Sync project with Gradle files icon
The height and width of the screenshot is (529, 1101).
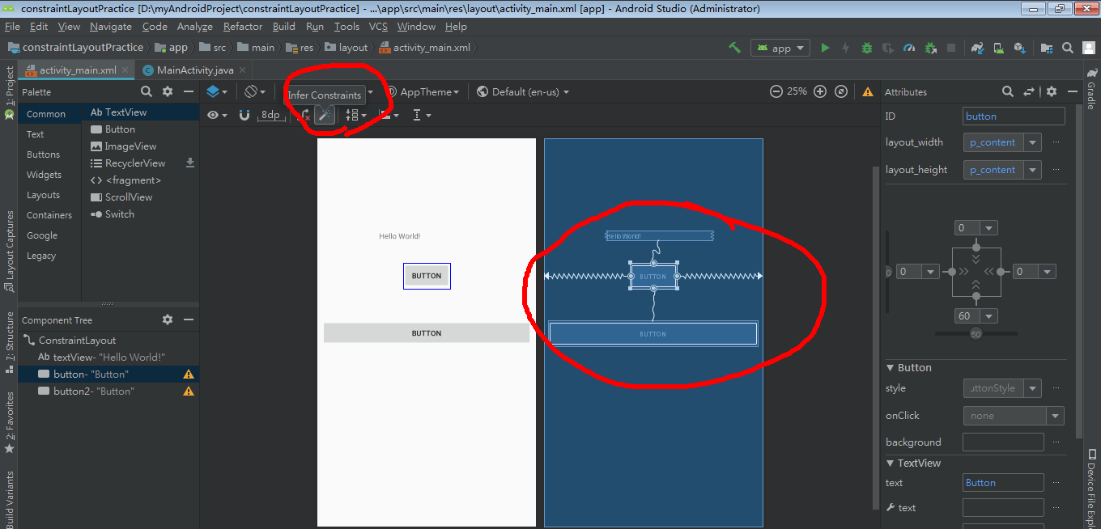click(976, 47)
